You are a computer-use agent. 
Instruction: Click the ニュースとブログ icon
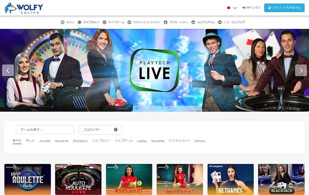[220, 22]
